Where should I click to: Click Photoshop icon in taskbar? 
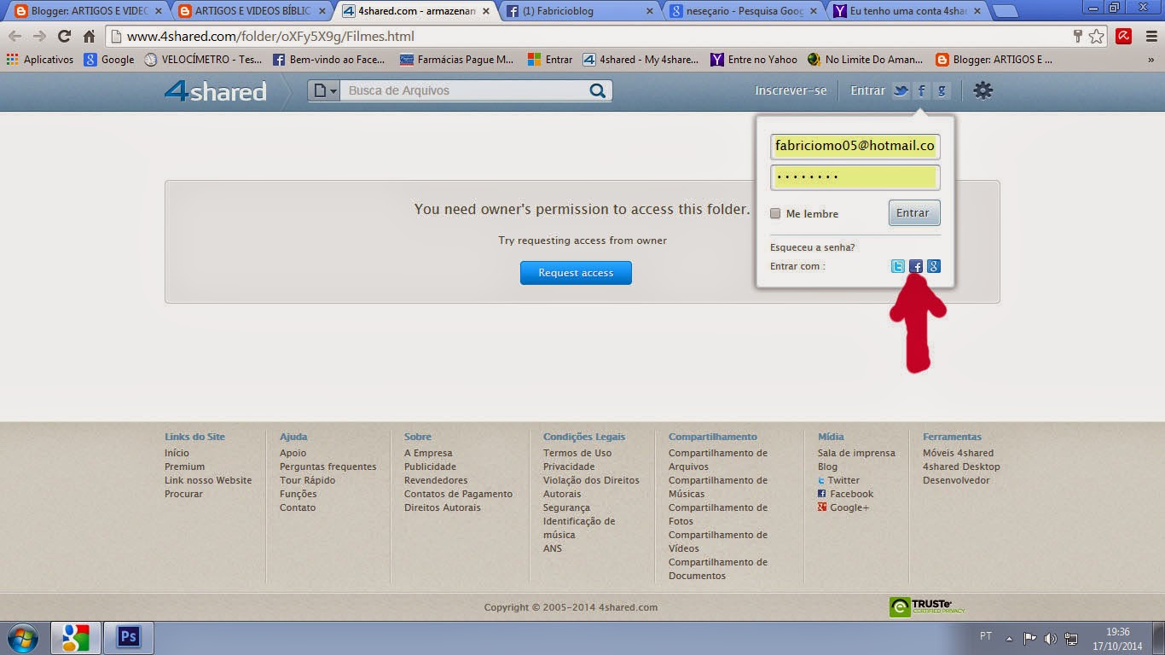tap(129, 637)
